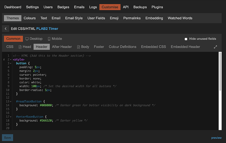The height and width of the screenshot is (143, 226).
Task: Open the Embedded CSS field tab
Action: click(154, 47)
